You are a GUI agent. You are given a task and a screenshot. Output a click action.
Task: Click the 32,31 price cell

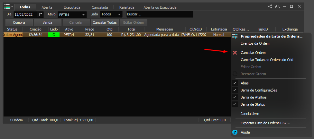click(x=89, y=35)
